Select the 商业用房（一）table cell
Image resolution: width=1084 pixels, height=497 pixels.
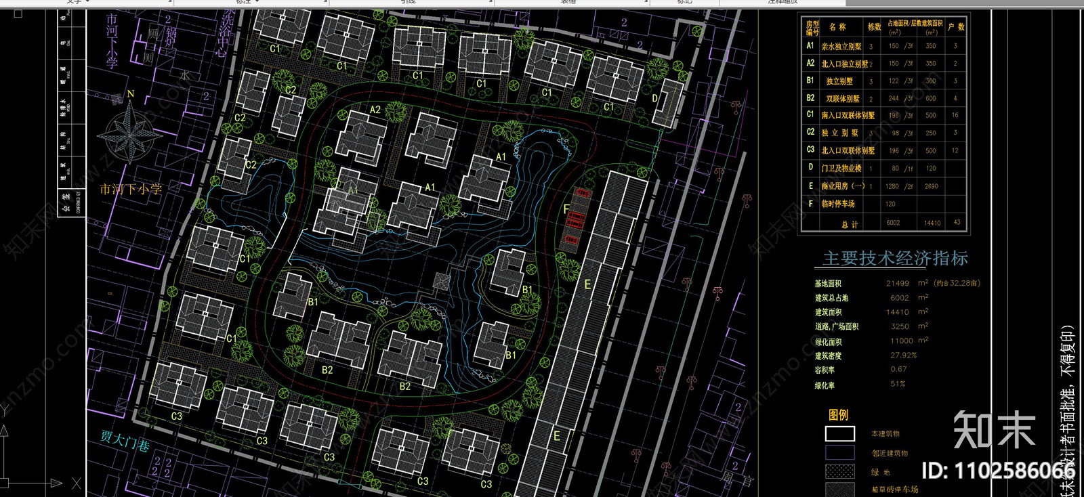click(843, 186)
